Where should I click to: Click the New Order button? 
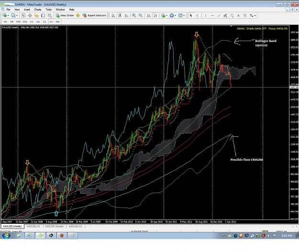click(x=65, y=15)
